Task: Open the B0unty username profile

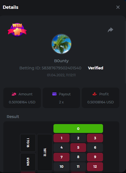Action: pyautogui.click(x=61, y=61)
